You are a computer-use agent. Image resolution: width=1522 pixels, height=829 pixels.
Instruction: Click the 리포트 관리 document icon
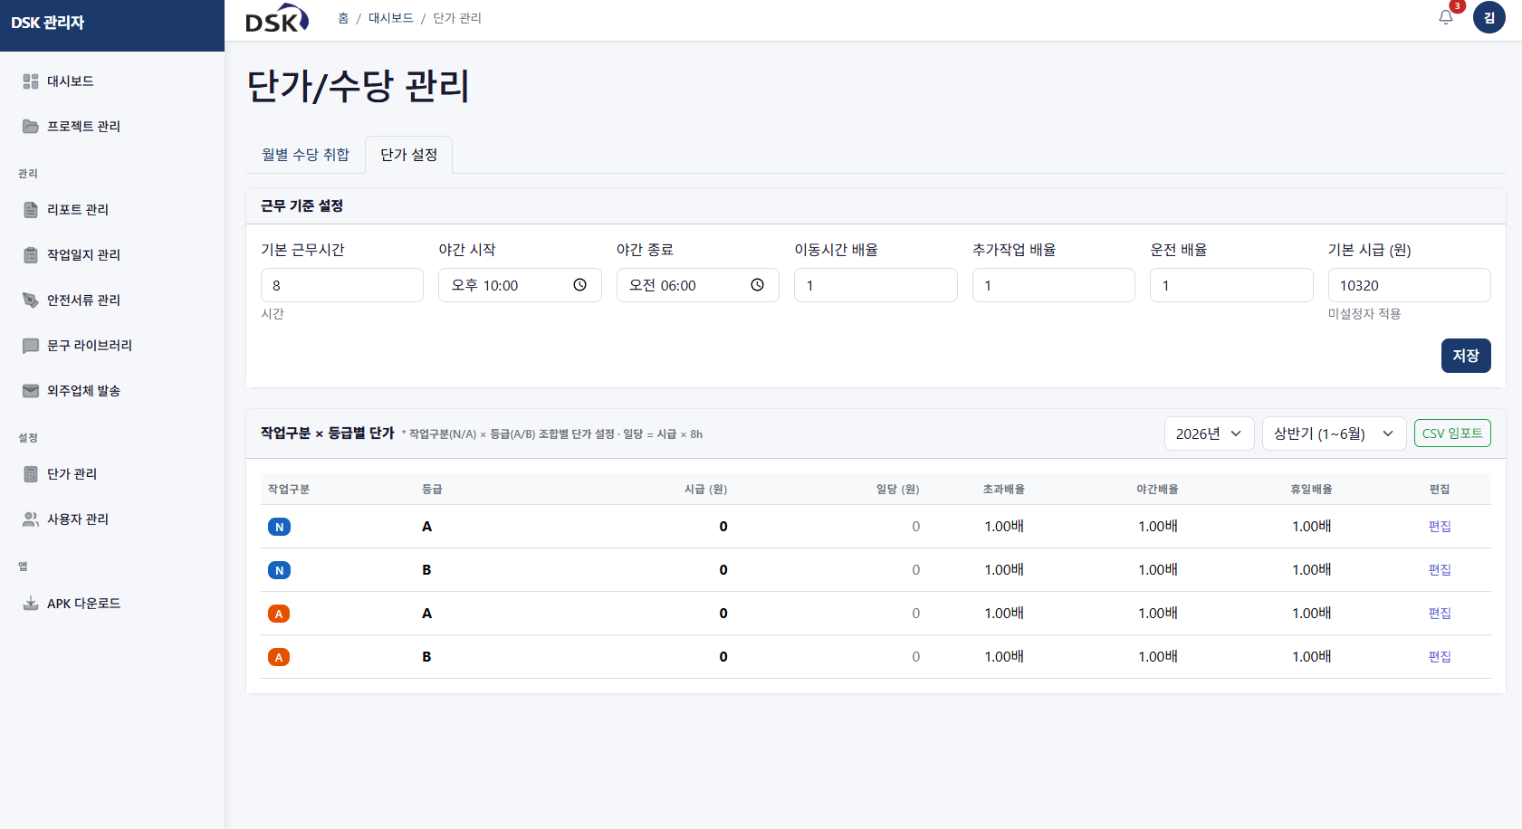pos(31,210)
